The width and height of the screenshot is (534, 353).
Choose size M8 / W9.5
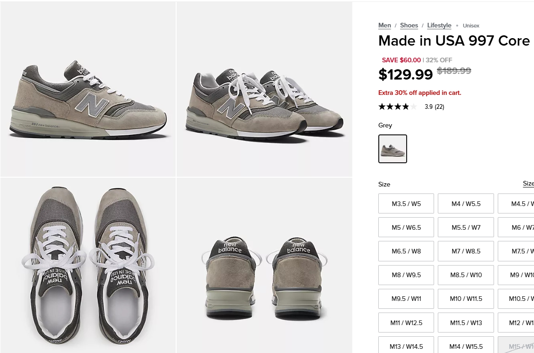[406, 275]
